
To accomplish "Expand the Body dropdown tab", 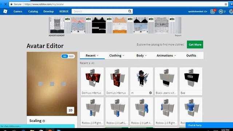I will click(142, 56).
